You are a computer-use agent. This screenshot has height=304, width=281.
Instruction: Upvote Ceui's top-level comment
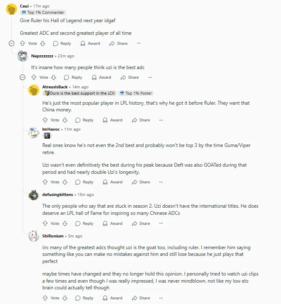point(23,44)
